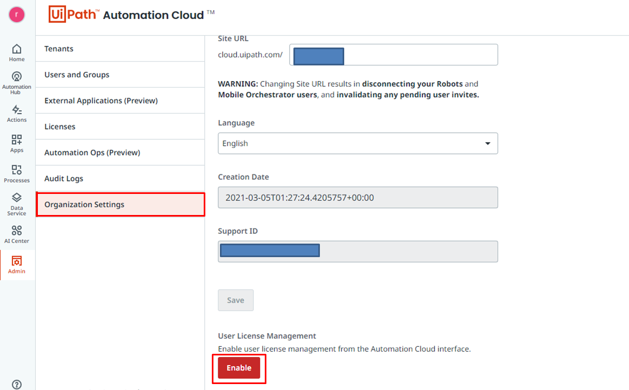The height and width of the screenshot is (390, 629).
Task: Click the help question mark icon
Action: point(16,385)
